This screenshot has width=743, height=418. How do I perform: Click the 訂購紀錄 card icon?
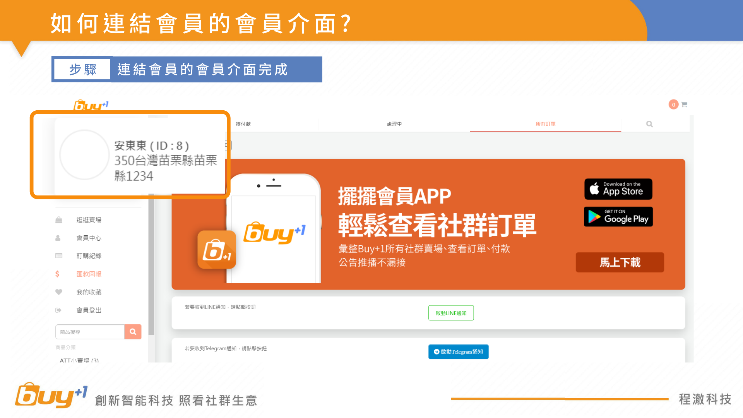[59, 256]
